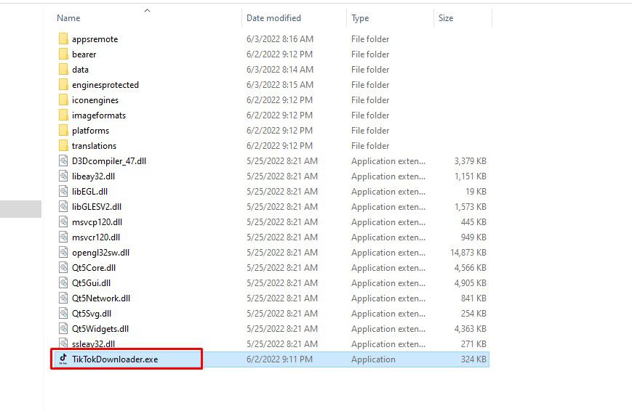Select the Qt5Svg.dll file name
This screenshot has width=632, height=411.
(92, 314)
